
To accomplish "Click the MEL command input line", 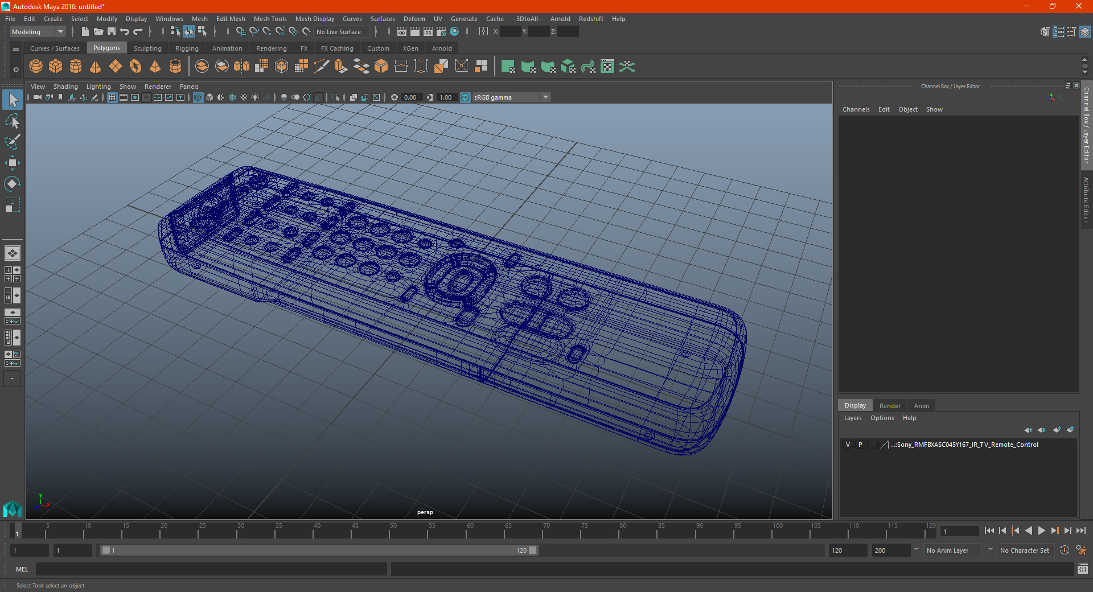I will 212,569.
